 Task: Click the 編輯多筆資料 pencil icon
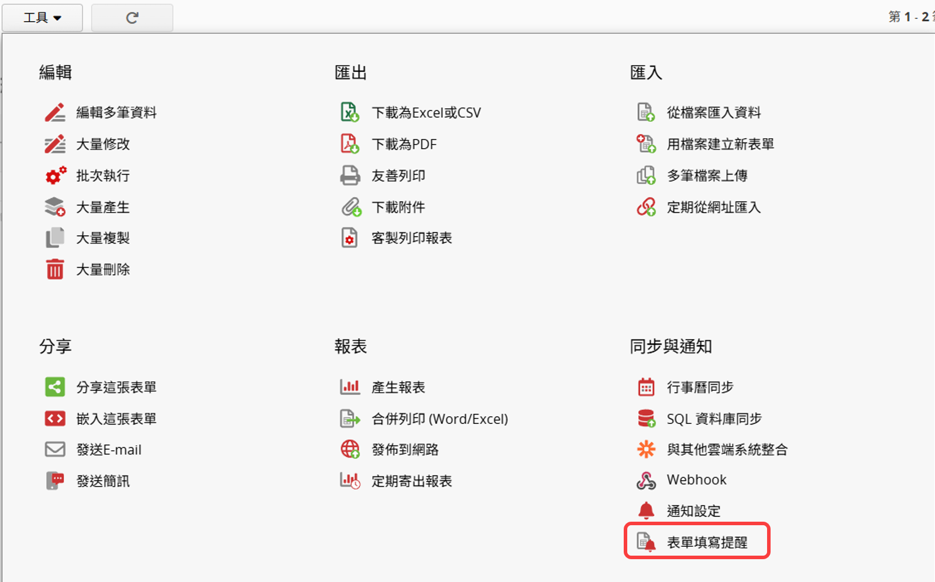(x=55, y=112)
